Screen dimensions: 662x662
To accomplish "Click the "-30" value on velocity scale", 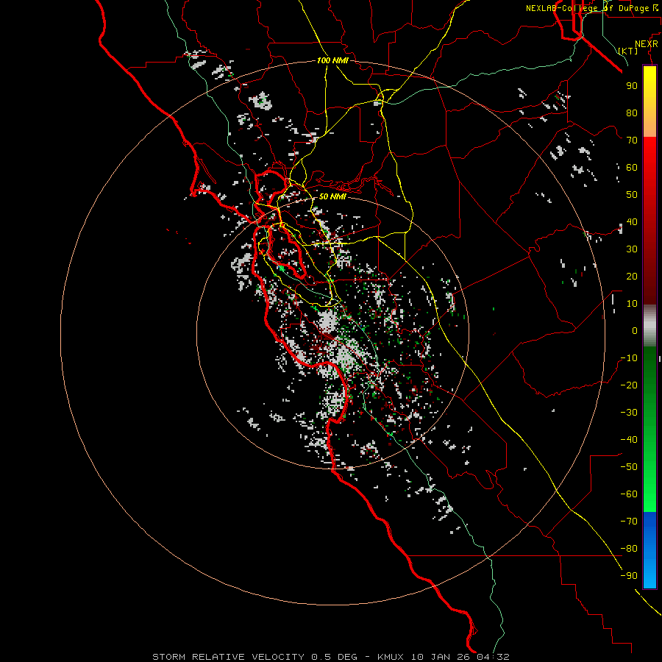I will (629, 413).
